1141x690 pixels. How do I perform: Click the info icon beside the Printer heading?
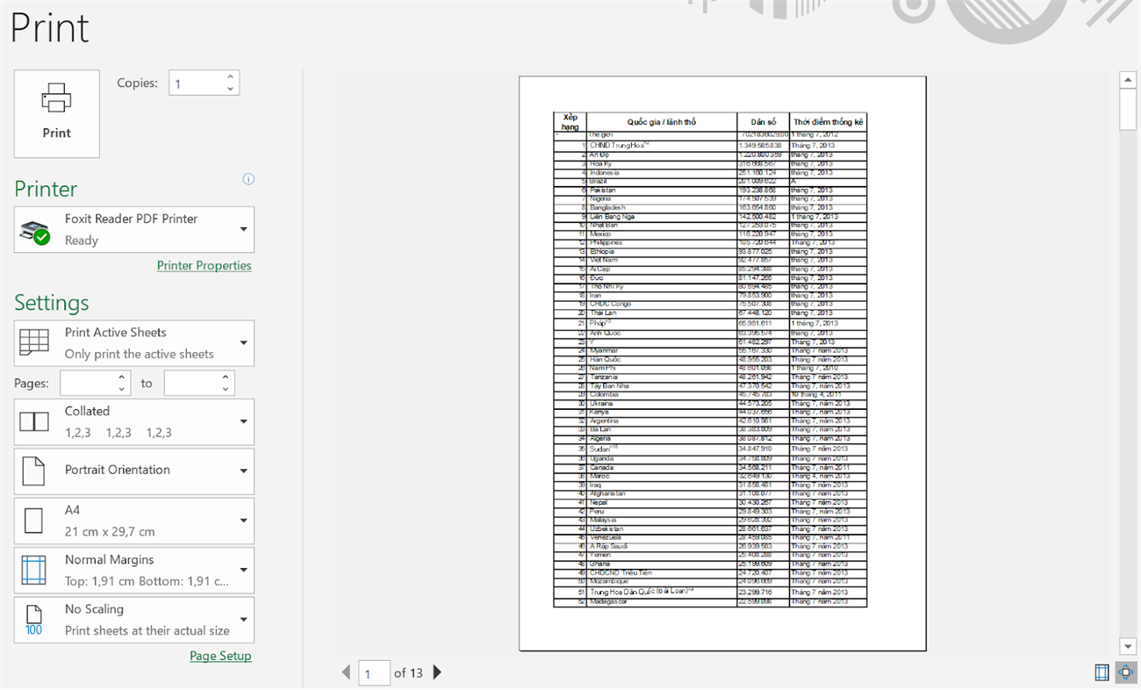point(248,179)
